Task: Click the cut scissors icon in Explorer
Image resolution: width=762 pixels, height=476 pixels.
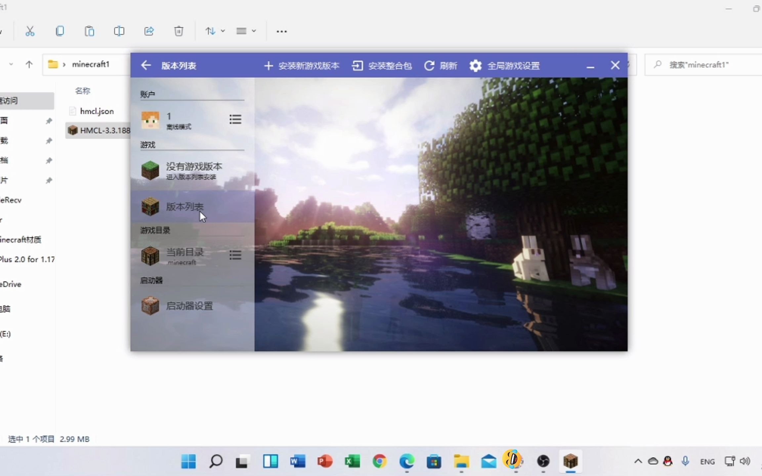Action: coord(30,31)
